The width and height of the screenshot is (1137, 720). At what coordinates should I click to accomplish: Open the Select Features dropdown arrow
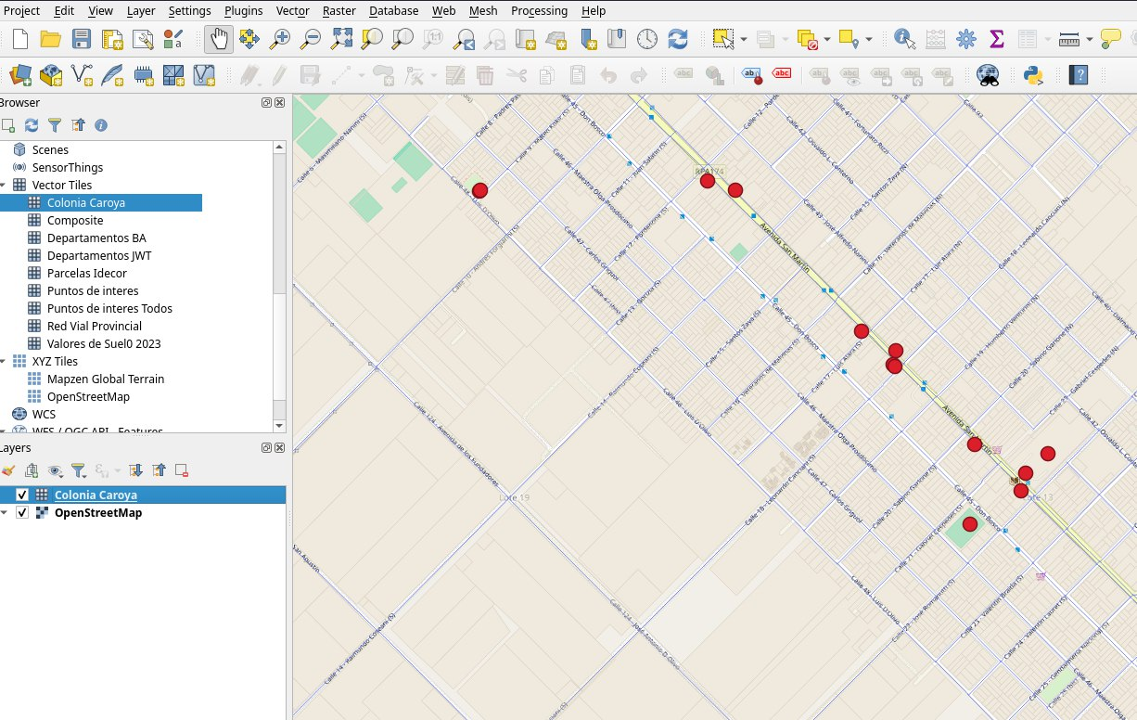[x=744, y=39]
